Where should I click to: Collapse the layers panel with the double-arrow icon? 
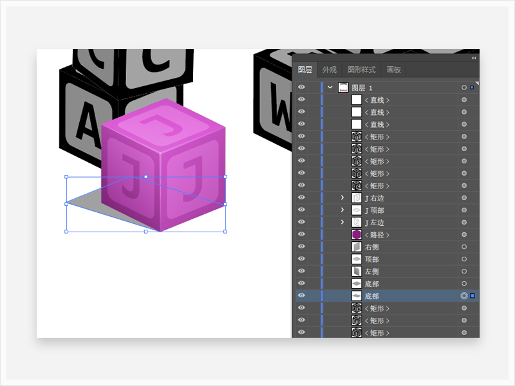point(474,58)
